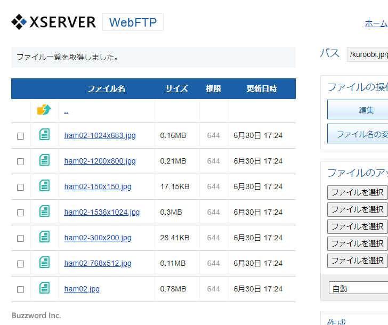The image size is (388, 325).
Task: Click file icon beside ham02-150x150.jpg
Action: (45, 186)
